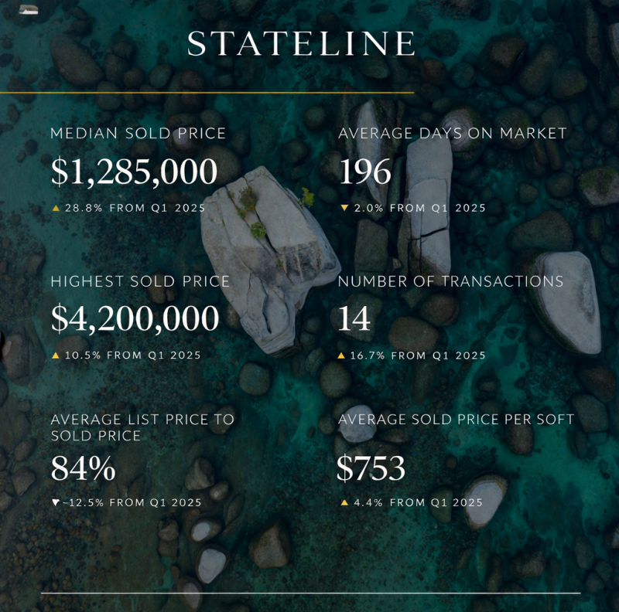Image resolution: width=619 pixels, height=612 pixels.
Task: Select the Average Days on Market label
Action: (453, 134)
